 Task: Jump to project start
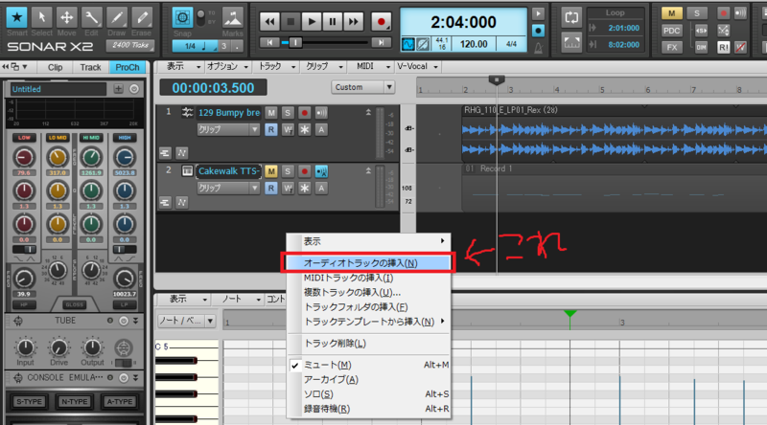pyautogui.click(x=269, y=43)
